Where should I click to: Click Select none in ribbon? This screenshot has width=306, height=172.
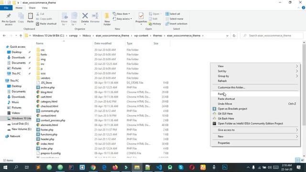(x=174, y=19)
